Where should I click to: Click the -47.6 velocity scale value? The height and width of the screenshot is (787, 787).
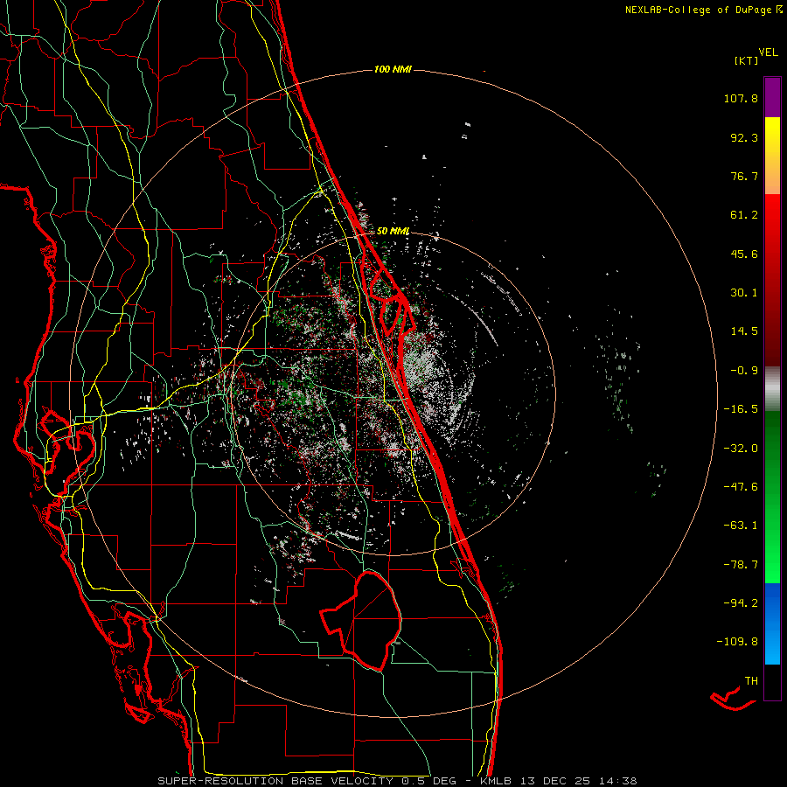tap(741, 487)
